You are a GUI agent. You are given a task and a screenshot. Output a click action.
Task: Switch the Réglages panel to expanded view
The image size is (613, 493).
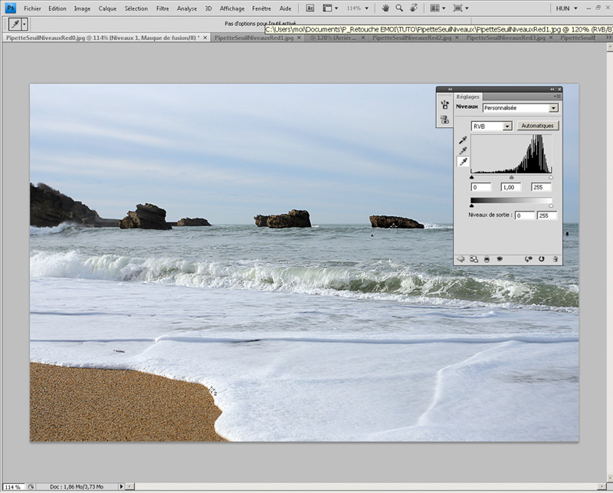[474, 259]
